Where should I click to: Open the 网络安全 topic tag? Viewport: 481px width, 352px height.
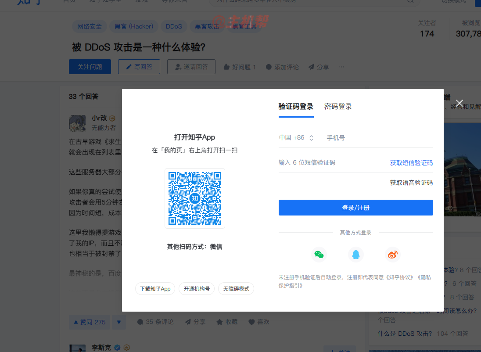(89, 26)
